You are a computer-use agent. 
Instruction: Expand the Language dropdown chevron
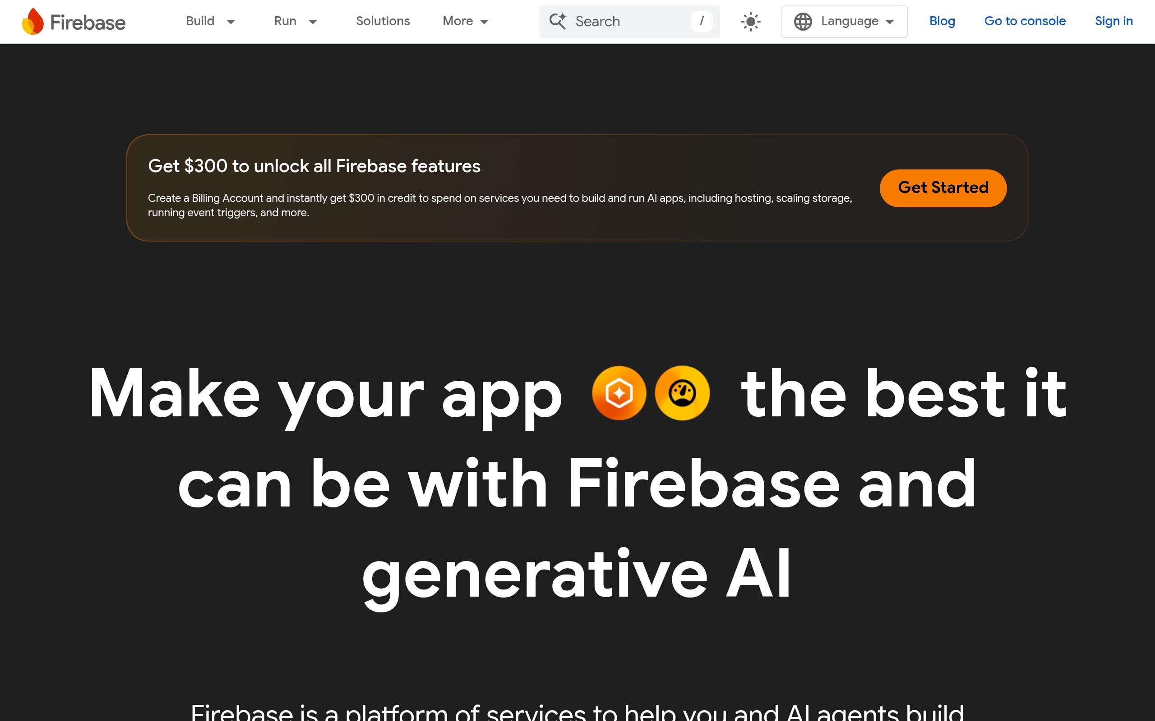[891, 22]
